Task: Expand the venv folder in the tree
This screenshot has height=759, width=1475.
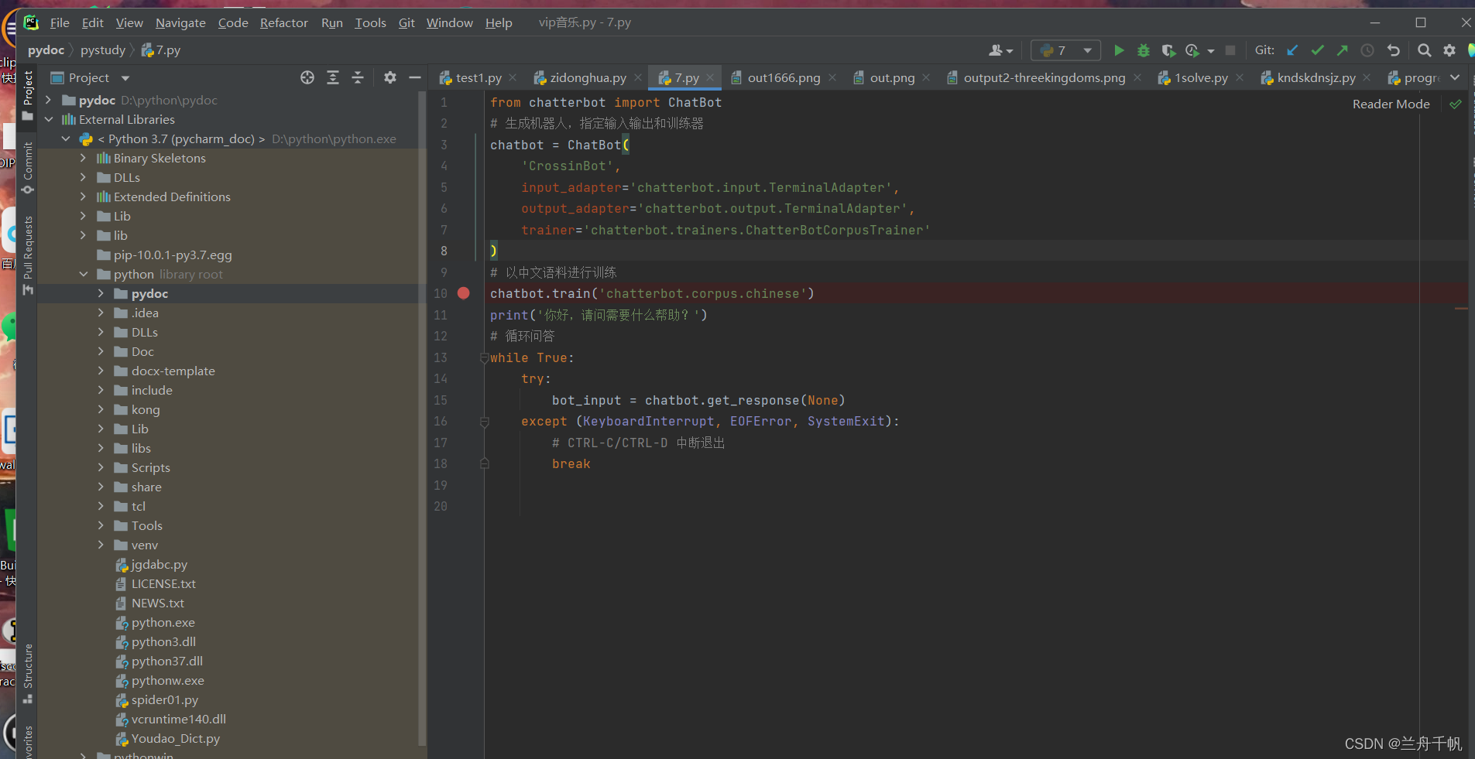Action: click(101, 545)
